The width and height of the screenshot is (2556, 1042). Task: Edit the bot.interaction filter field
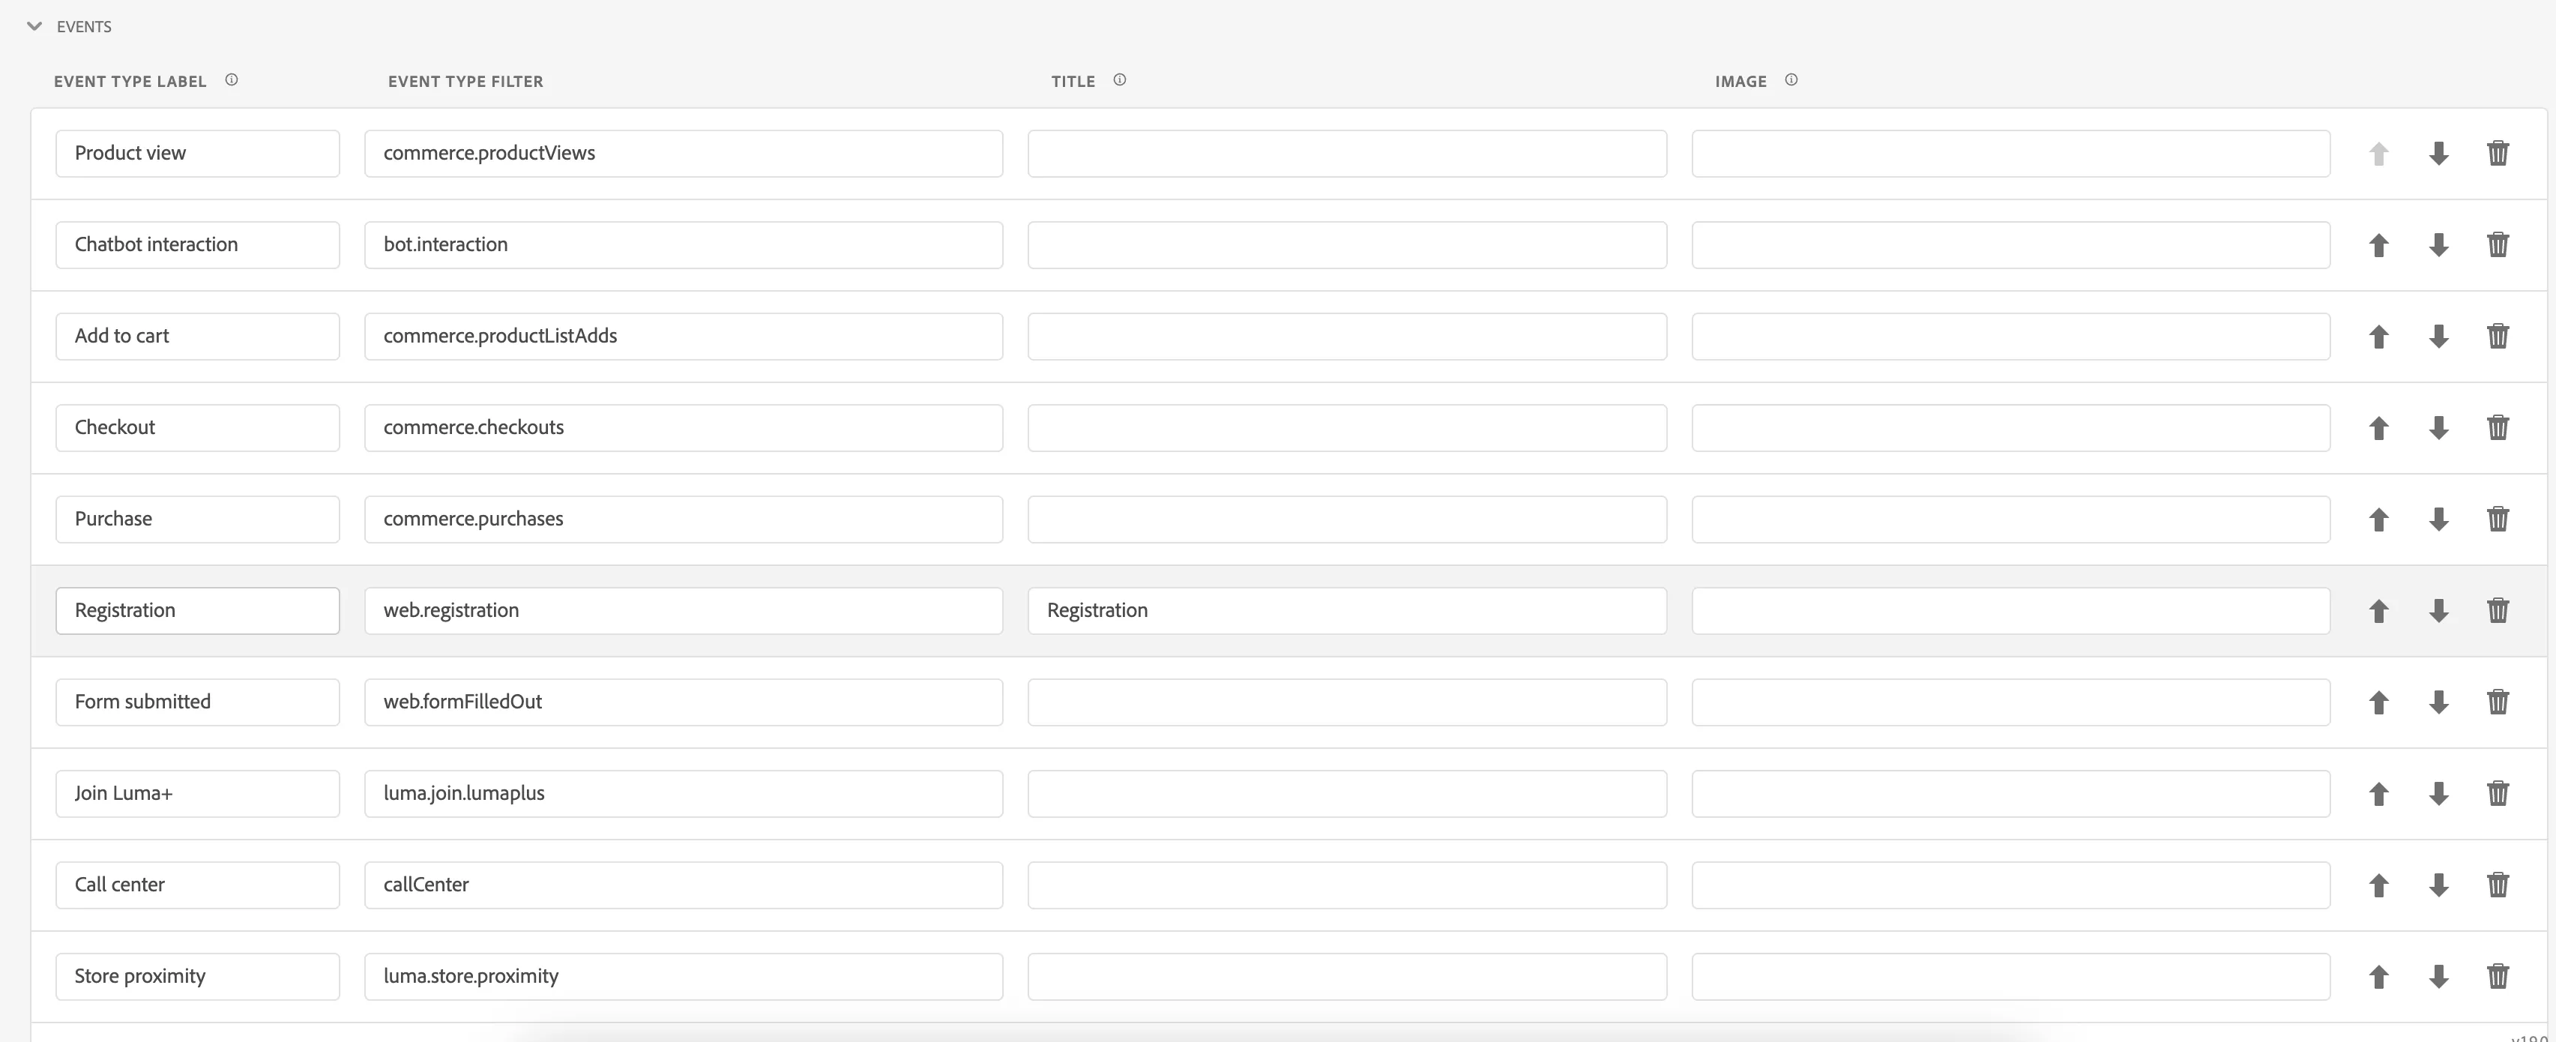[x=684, y=245]
